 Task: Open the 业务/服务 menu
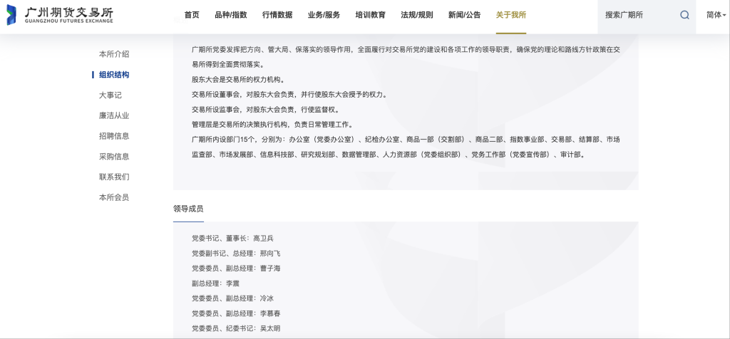pos(324,15)
